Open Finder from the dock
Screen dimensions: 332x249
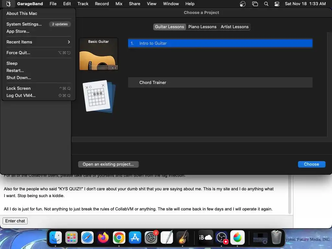pos(55,237)
